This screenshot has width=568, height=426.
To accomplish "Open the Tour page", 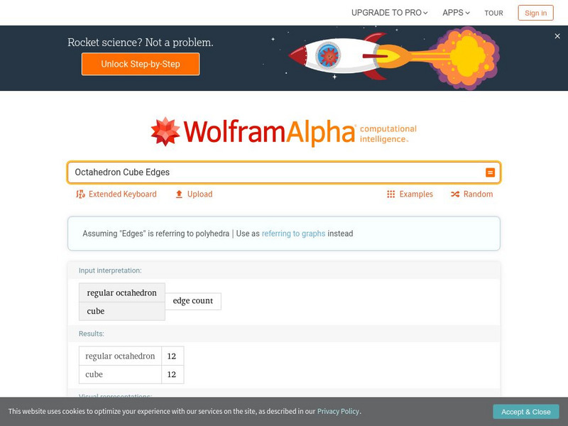I will pos(493,13).
